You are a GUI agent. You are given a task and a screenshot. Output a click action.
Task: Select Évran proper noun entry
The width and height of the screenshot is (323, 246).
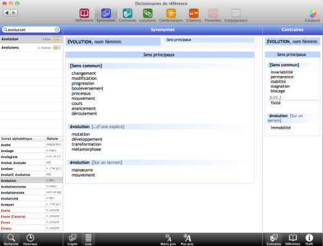(x=32, y=222)
